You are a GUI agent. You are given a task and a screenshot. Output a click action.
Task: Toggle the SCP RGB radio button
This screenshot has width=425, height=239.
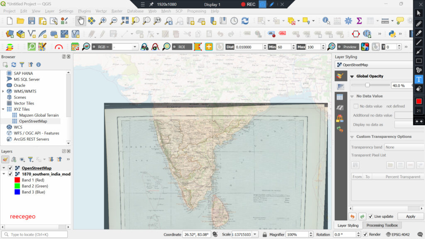(x=94, y=47)
